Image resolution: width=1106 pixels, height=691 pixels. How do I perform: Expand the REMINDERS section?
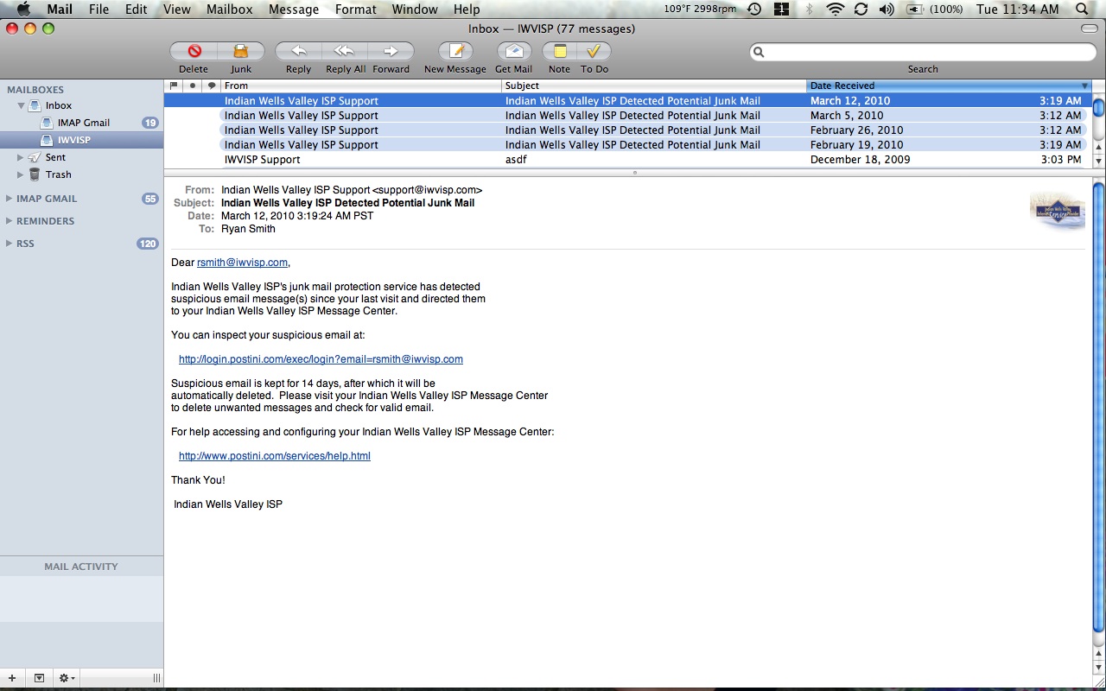[x=9, y=221]
